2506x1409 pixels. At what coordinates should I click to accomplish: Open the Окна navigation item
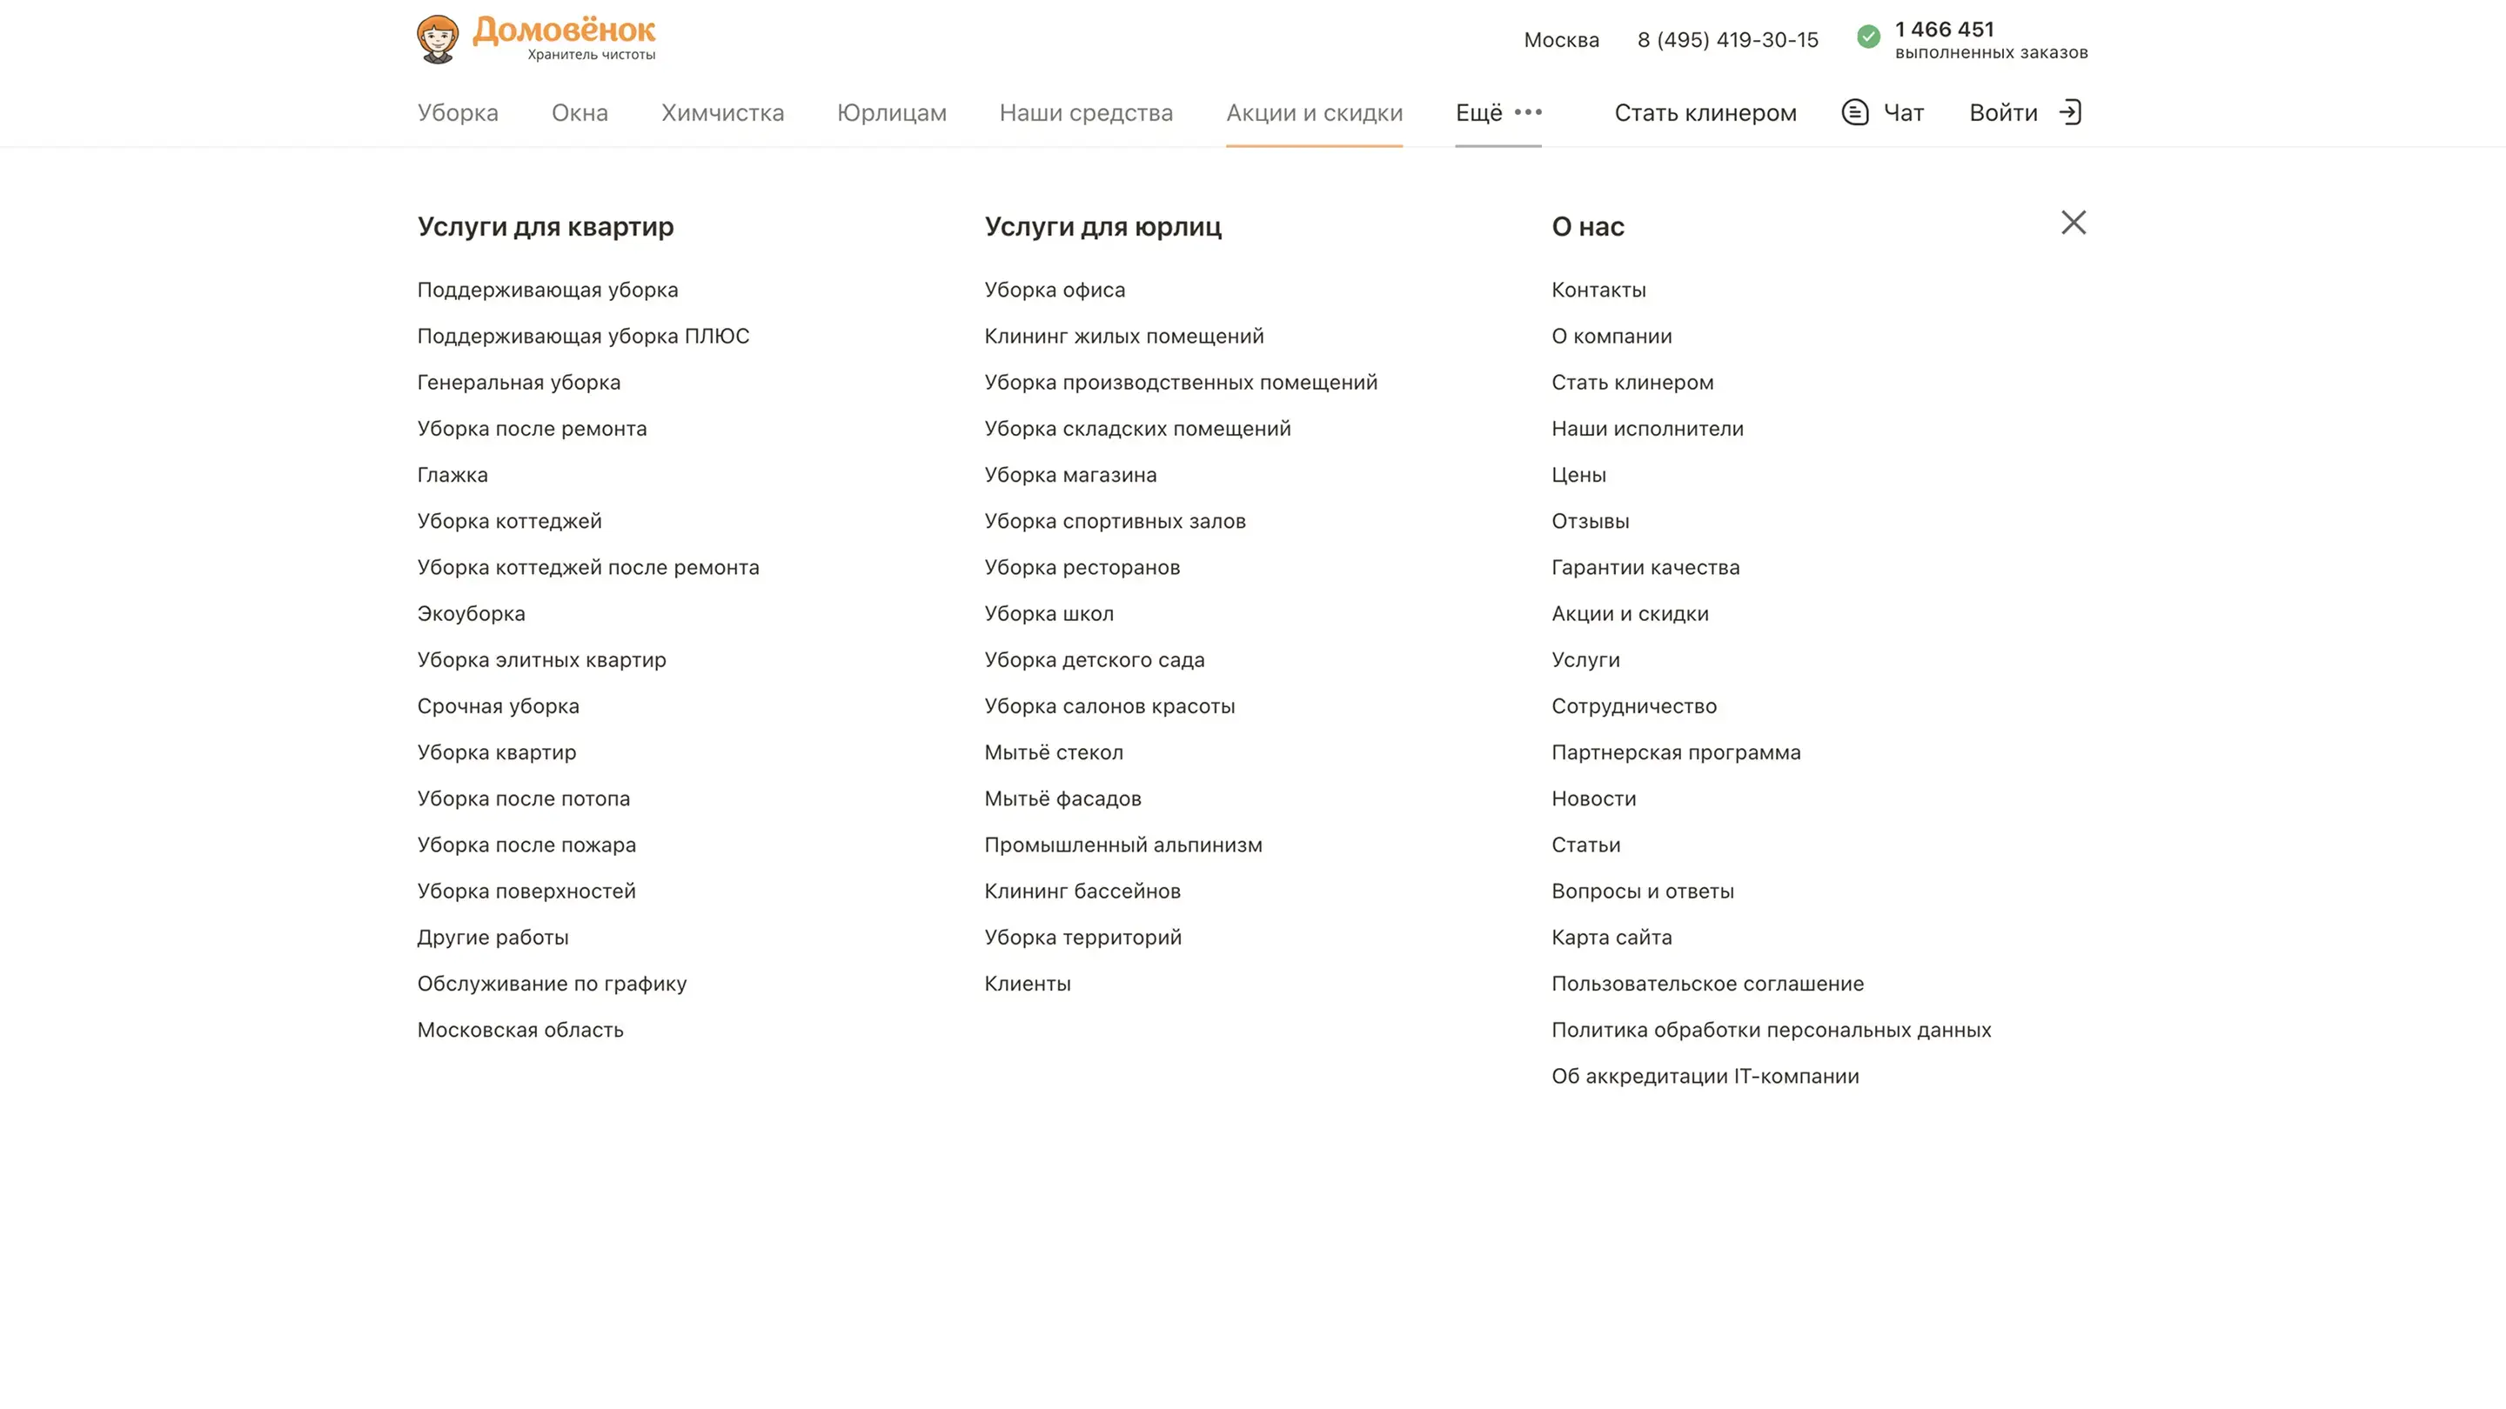tap(579, 113)
